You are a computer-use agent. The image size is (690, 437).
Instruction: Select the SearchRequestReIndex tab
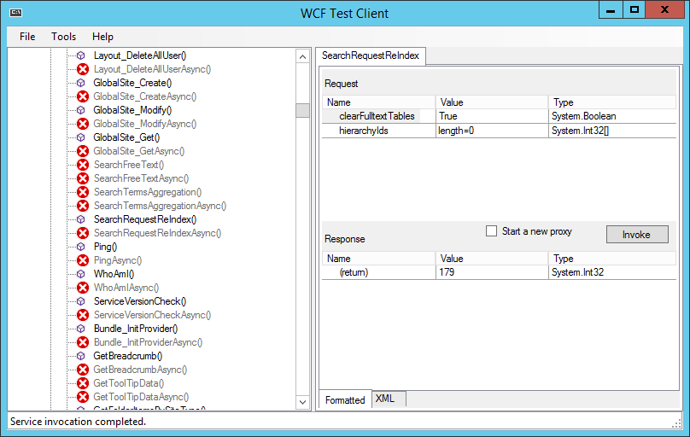click(x=371, y=55)
